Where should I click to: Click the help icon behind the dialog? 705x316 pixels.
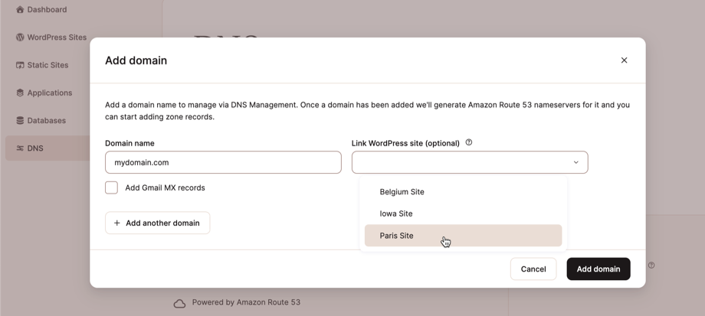tap(651, 266)
